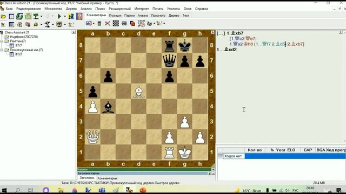Open the Справка menu
Screen dimensions: 346x194
click(201, 9)
